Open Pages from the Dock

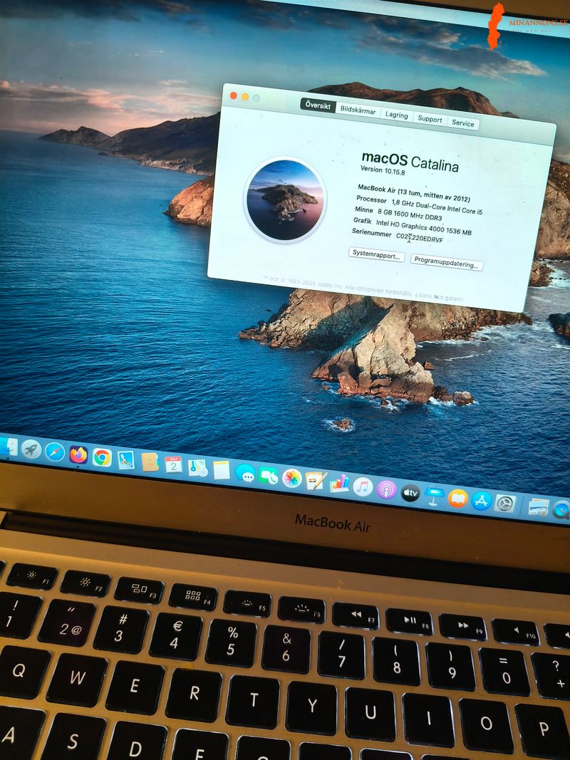point(316,481)
